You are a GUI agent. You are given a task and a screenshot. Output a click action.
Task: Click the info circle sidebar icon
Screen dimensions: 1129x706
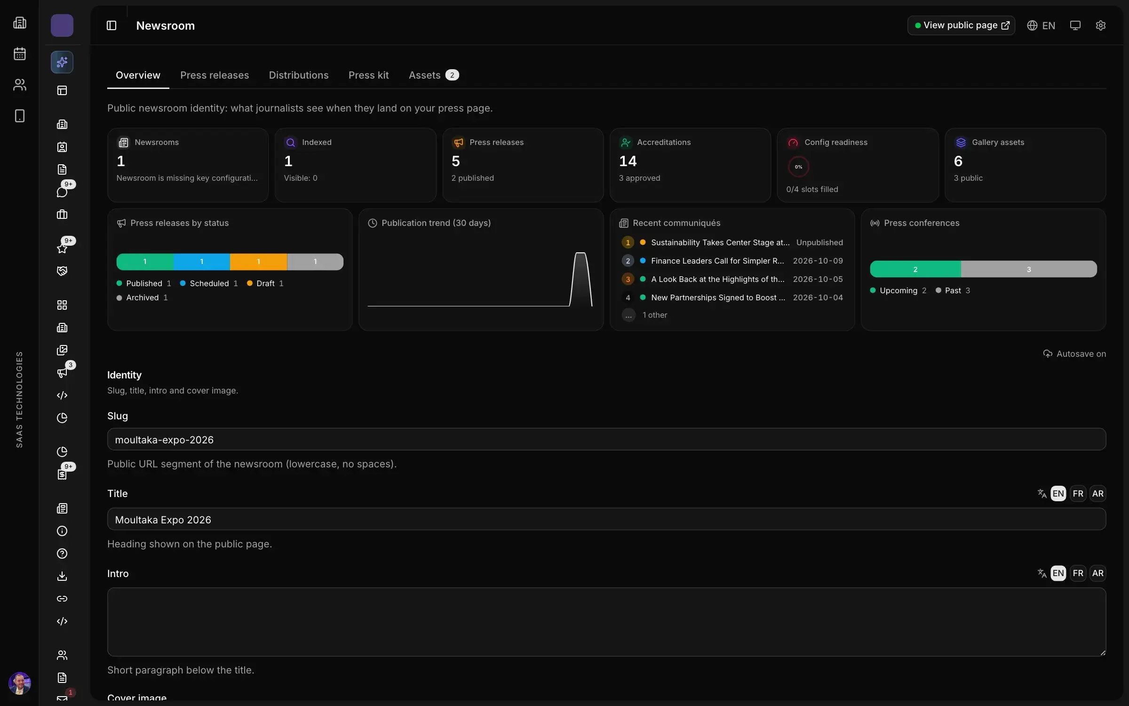[x=62, y=531]
